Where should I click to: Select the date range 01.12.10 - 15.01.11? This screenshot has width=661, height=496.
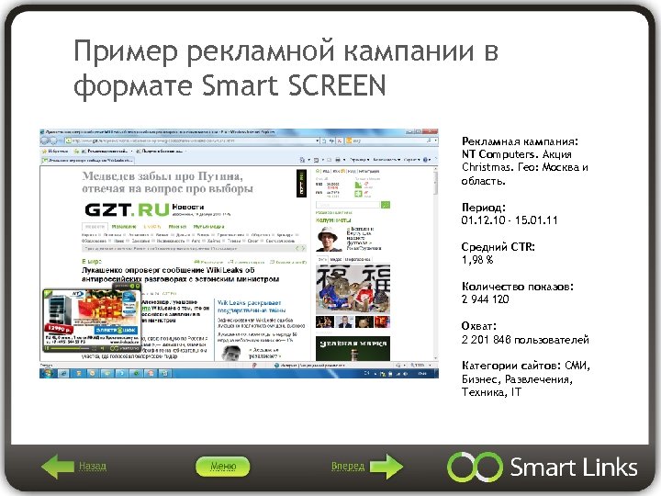(510, 220)
